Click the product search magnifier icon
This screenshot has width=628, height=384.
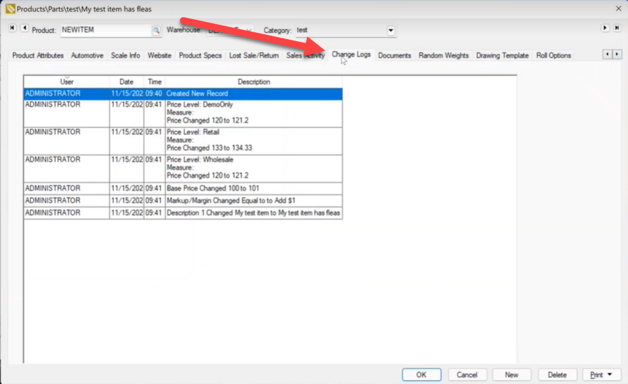point(156,31)
